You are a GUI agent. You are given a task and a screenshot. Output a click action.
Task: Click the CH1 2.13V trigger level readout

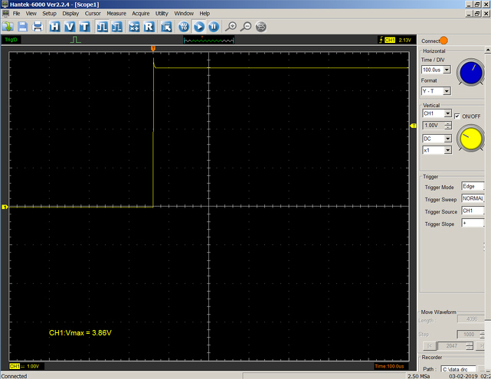tap(395, 40)
